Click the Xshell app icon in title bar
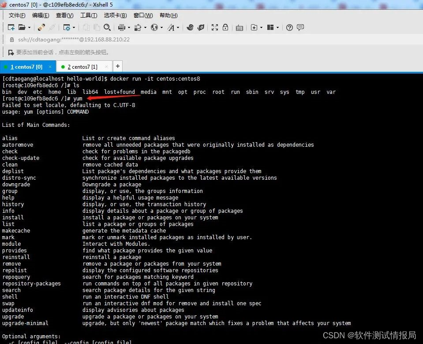This screenshot has width=423, height=344. (4, 4)
